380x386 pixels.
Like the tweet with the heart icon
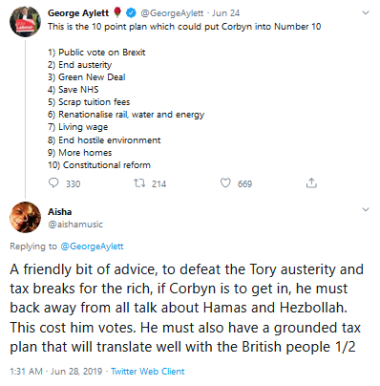click(x=225, y=183)
